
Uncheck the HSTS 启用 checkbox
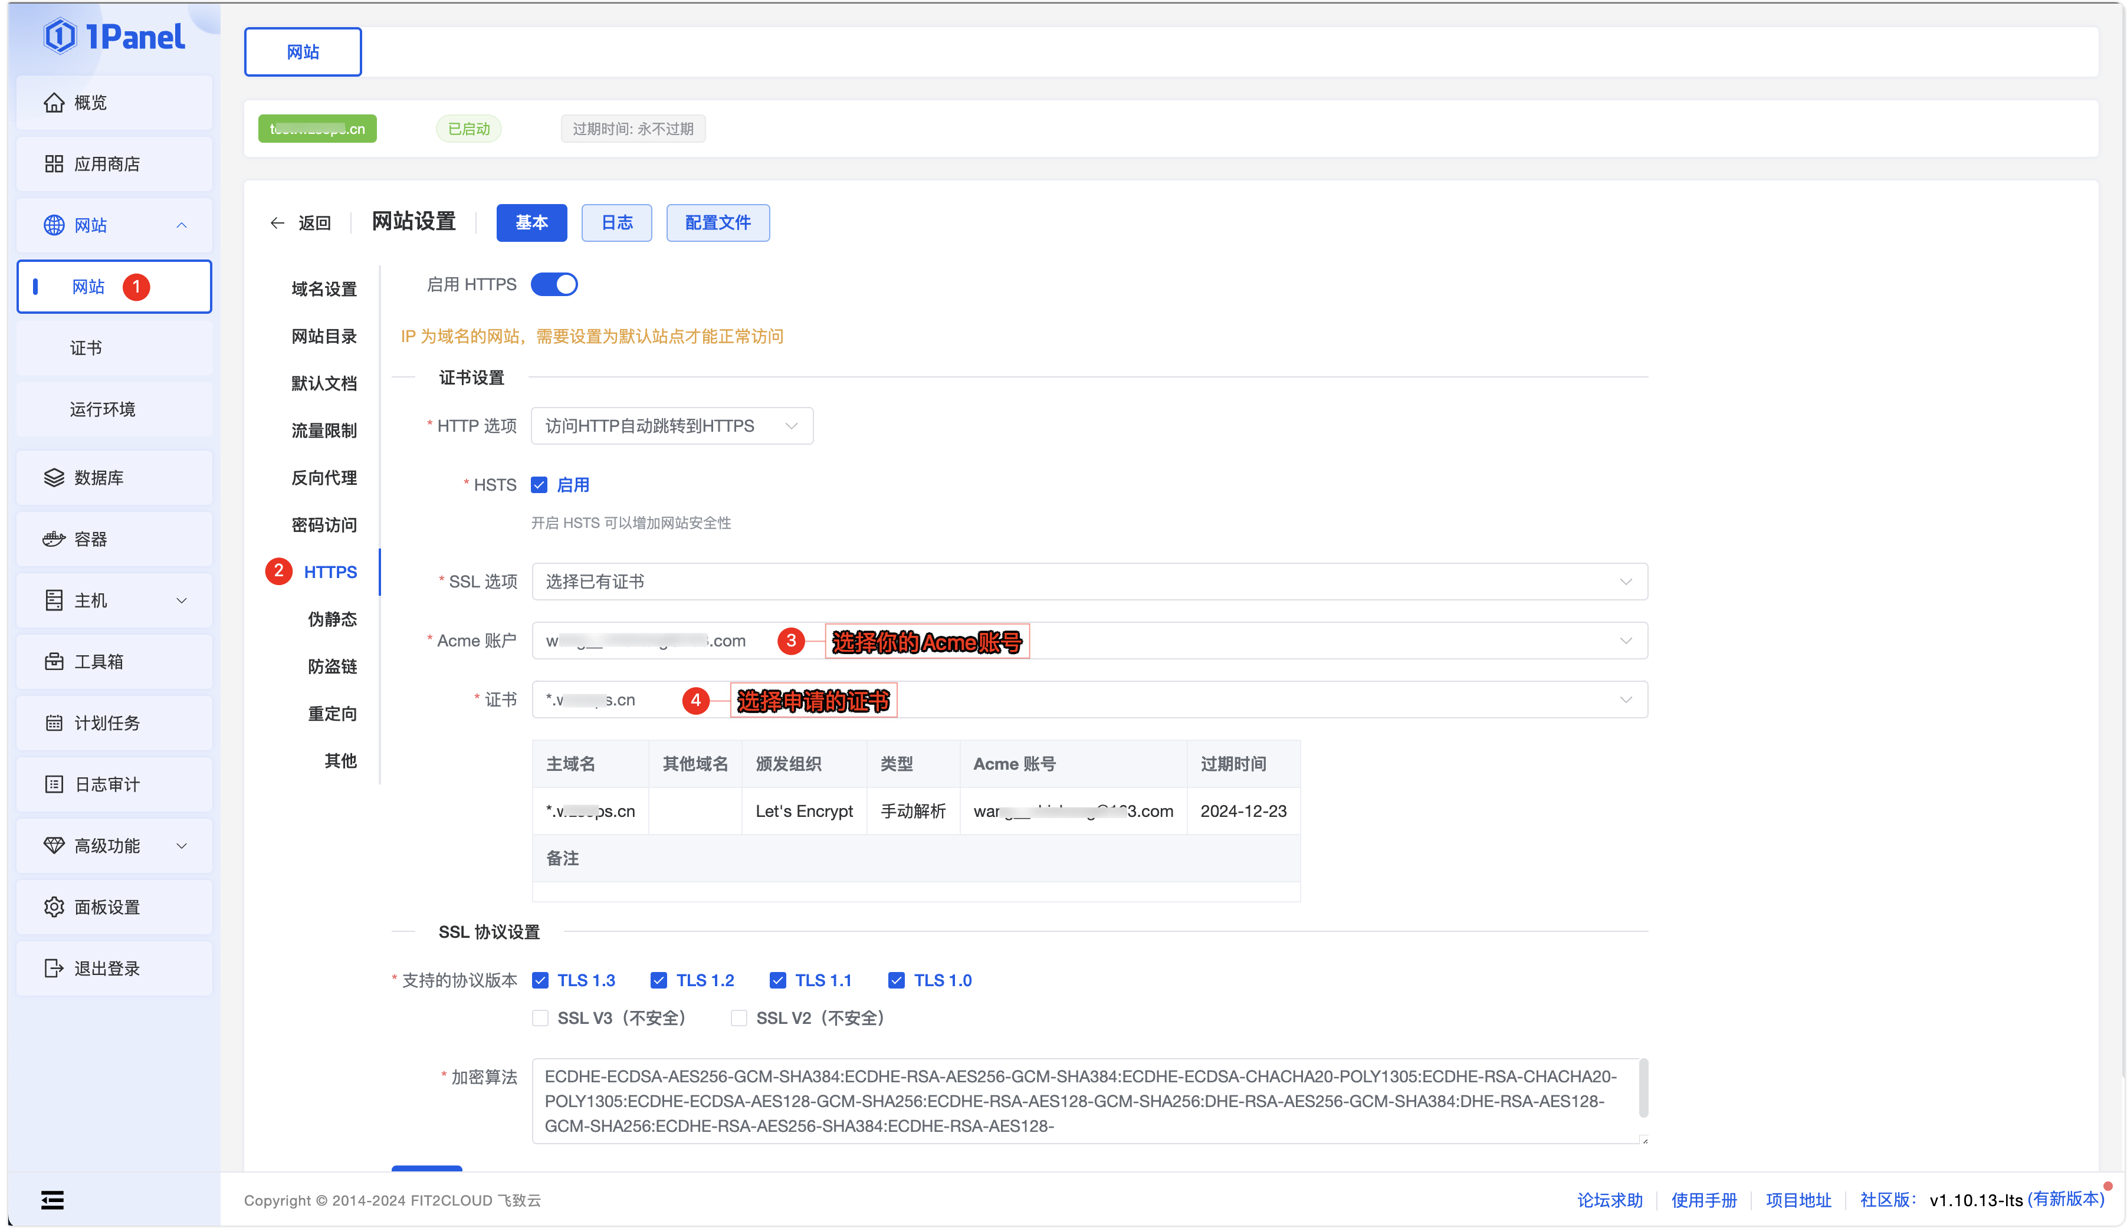(x=540, y=485)
